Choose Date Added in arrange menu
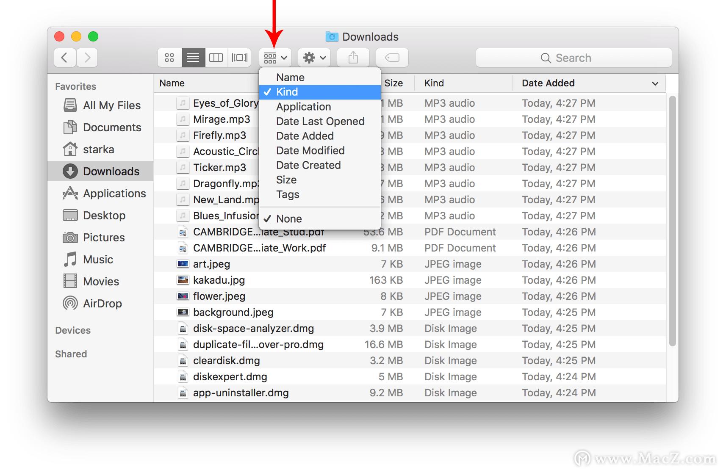This screenshot has width=726, height=470. (x=320, y=136)
